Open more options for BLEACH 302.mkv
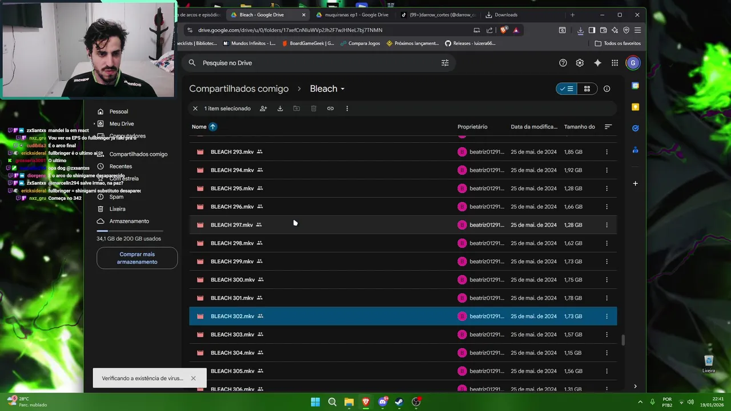Image resolution: width=731 pixels, height=411 pixels. click(x=607, y=316)
